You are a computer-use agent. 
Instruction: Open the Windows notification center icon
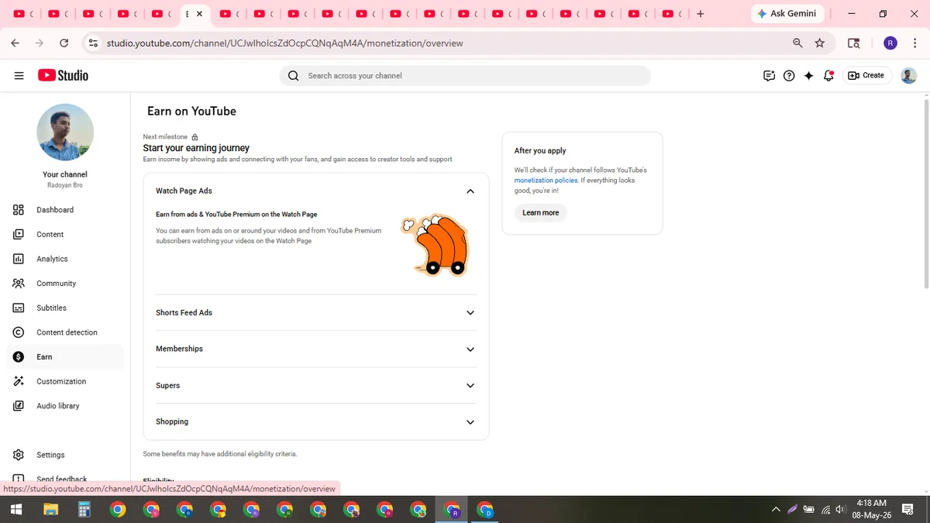point(908,510)
